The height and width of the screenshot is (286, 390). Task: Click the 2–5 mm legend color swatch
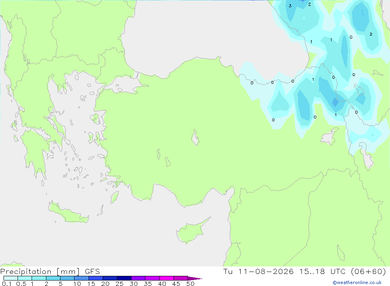[x=53, y=278]
